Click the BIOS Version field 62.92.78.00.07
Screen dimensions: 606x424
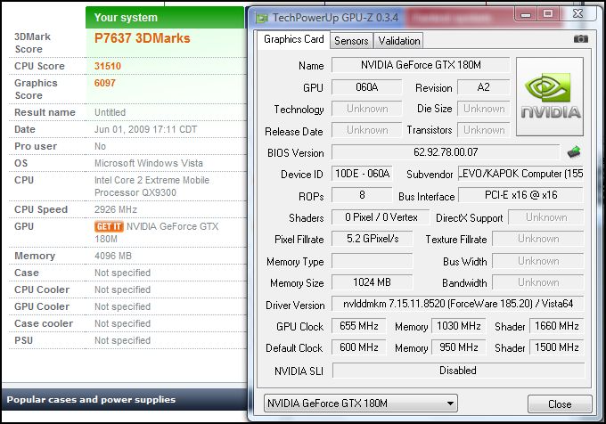click(x=446, y=152)
